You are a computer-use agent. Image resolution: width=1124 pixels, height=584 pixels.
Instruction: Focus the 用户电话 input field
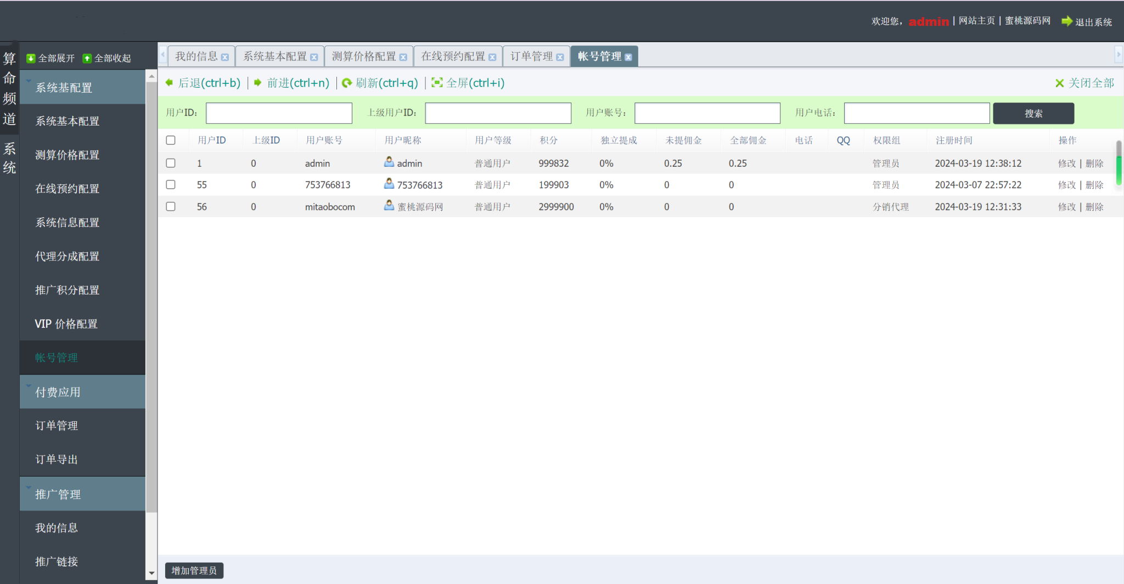[x=917, y=113]
